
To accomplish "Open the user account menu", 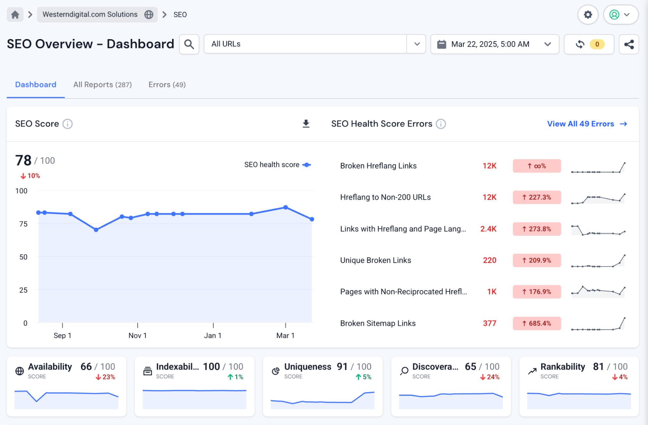I will [x=620, y=15].
